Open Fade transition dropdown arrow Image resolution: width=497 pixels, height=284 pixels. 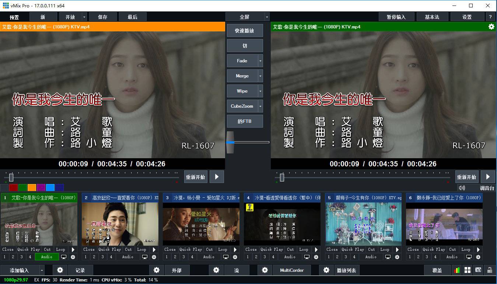click(x=260, y=61)
